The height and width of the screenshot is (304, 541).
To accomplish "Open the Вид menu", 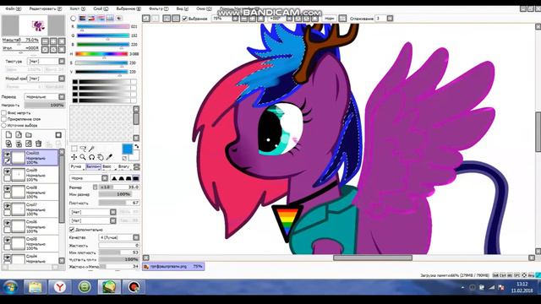I will tap(183, 8).
